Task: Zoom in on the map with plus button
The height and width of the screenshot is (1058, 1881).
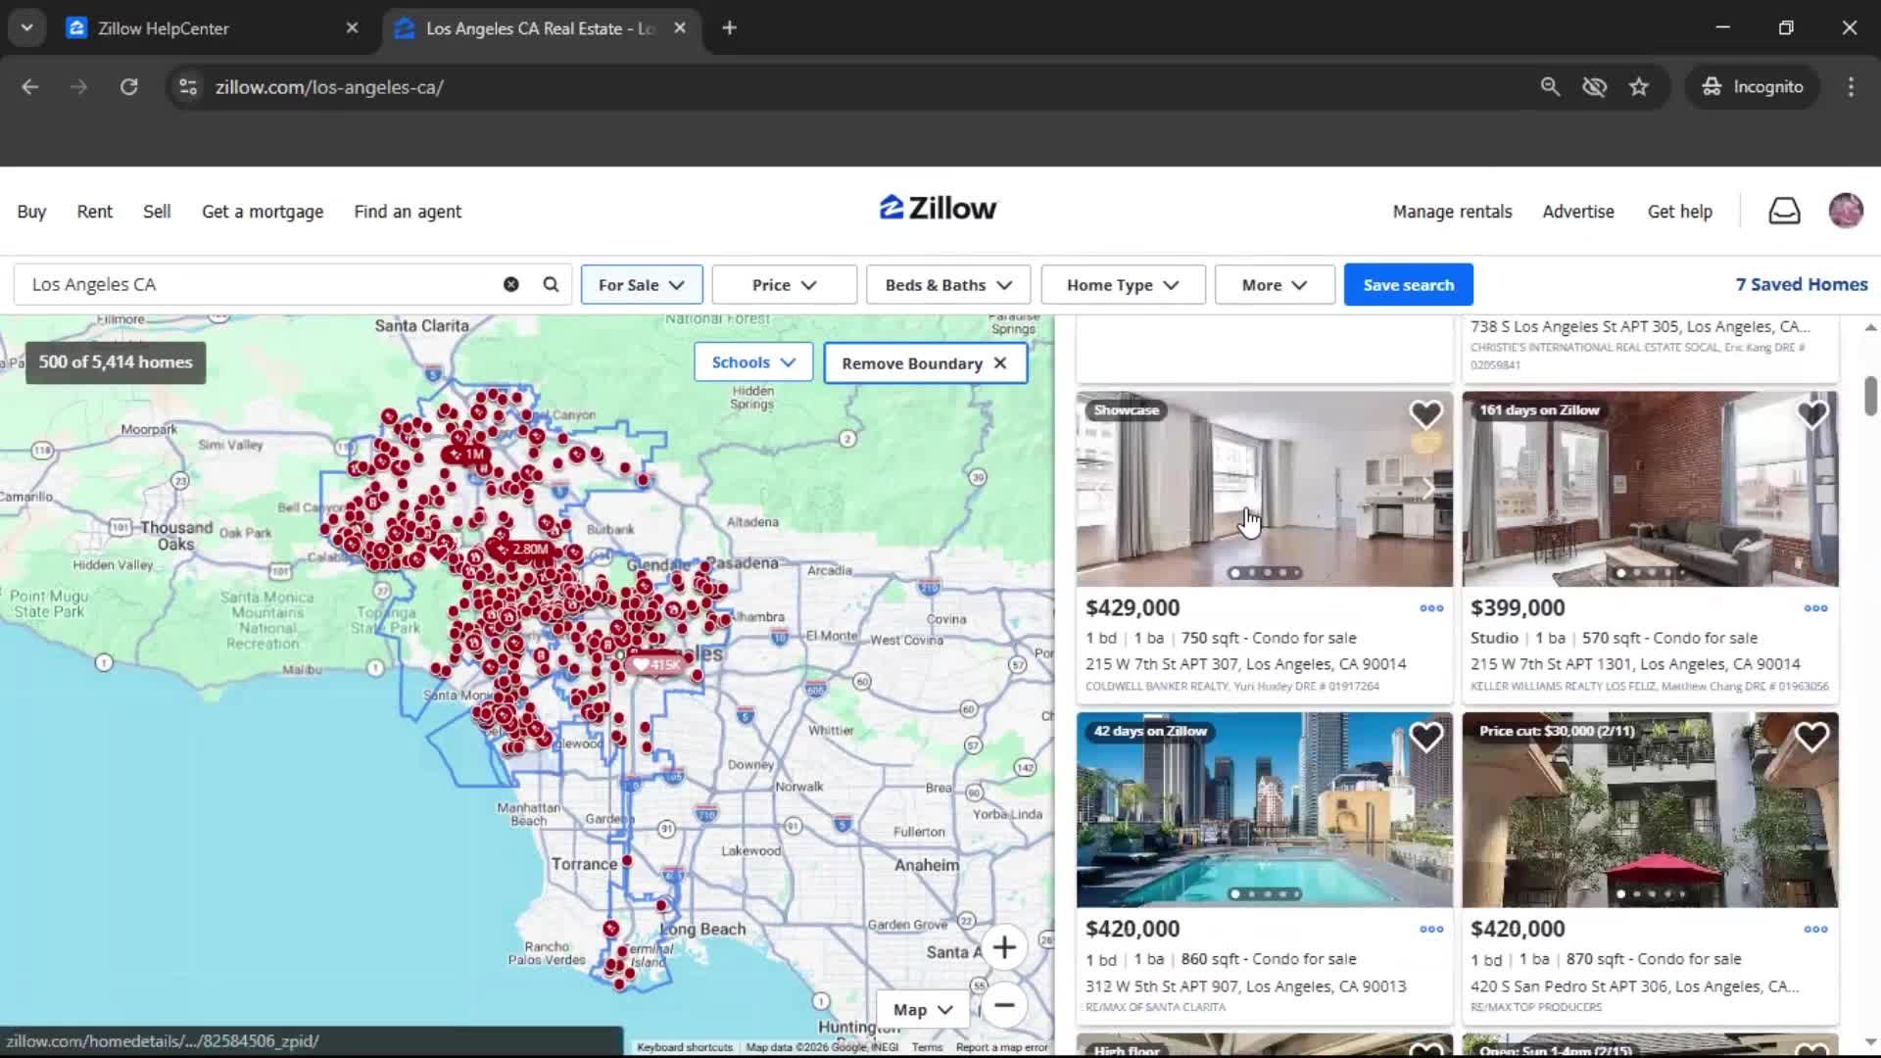Action: (x=1005, y=946)
